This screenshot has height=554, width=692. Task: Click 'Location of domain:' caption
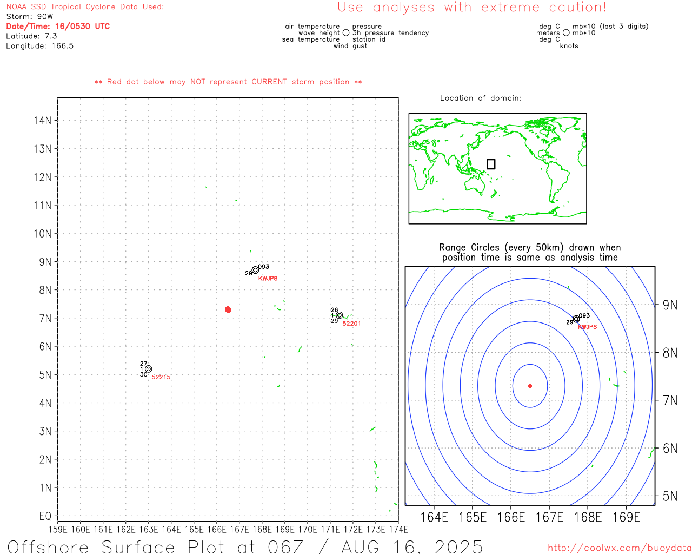click(x=481, y=98)
